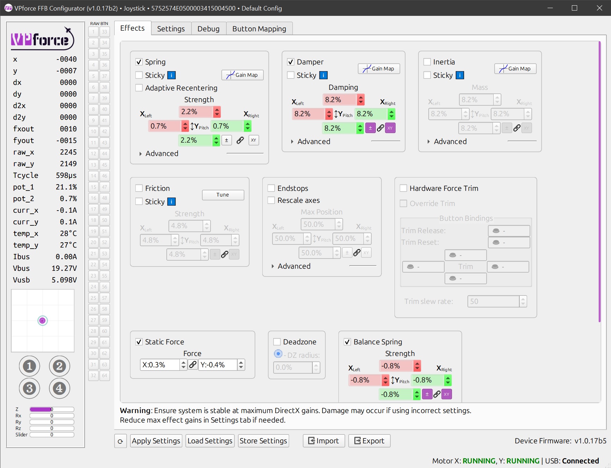Click the Balance Spring XY button

pyautogui.click(x=447, y=394)
